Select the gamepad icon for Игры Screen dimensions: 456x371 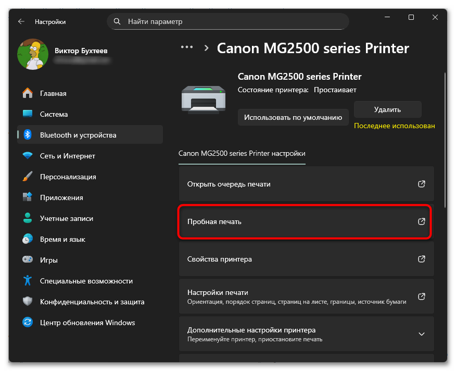[28, 259]
